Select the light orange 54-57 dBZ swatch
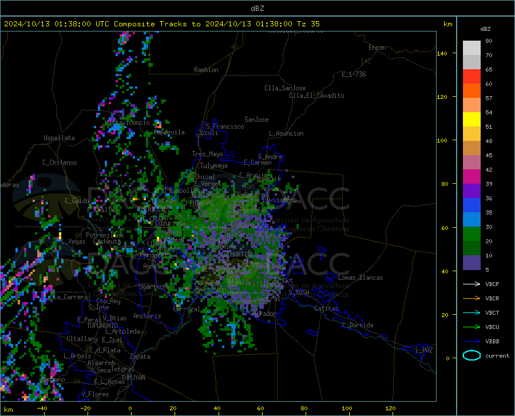The image size is (515, 416). [472, 105]
